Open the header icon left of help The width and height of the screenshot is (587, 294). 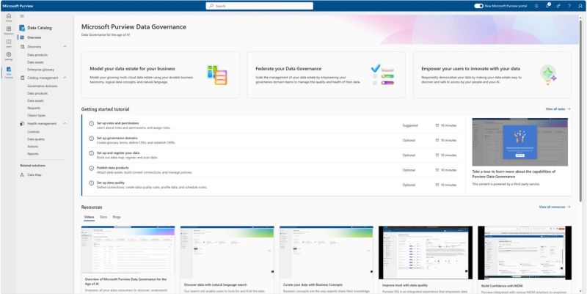558,6
